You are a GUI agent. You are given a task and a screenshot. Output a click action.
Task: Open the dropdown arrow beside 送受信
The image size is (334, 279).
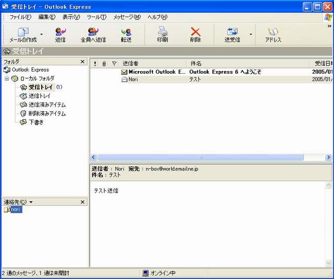pos(250,34)
